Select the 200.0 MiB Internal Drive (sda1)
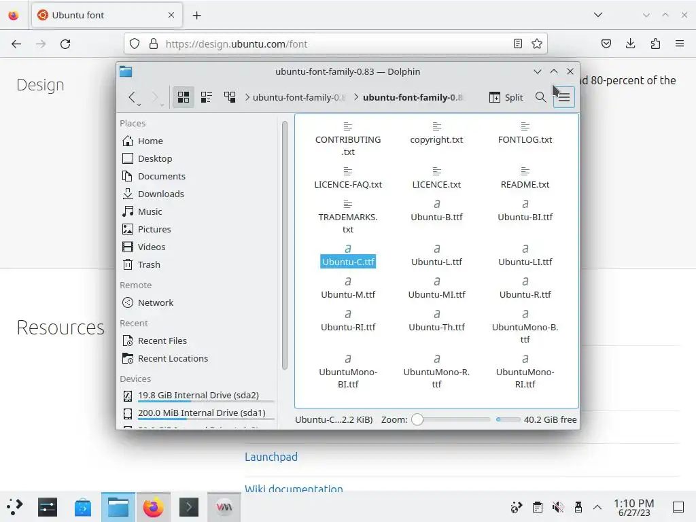The height and width of the screenshot is (522, 696). [197, 413]
